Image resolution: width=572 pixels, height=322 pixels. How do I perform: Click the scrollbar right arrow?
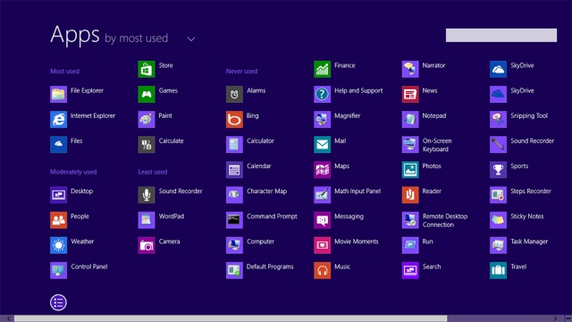555,318
